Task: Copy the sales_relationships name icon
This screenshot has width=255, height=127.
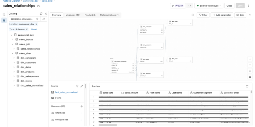Action: (39, 6)
